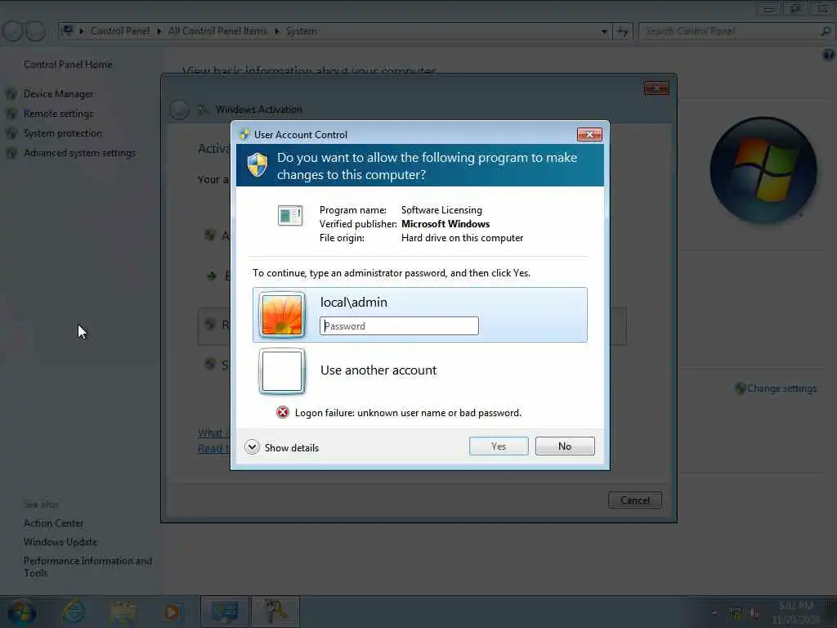The width and height of the screenshot is (837, 628).
Task: Open the Control Panel help icon
Action: click(x=829, y=55)
